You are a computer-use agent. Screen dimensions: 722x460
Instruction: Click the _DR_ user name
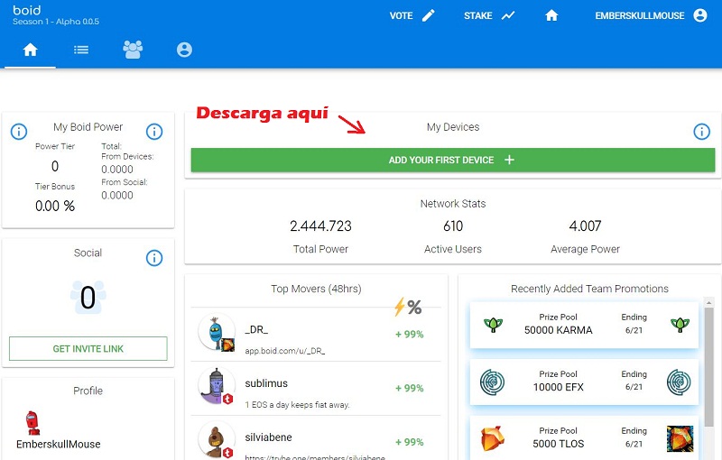click(x=256, y=329)
